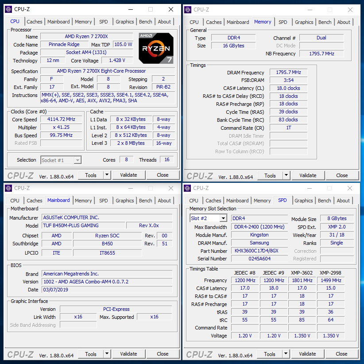Click the memory Size value 16 GBytes

[x=233, y=46]
